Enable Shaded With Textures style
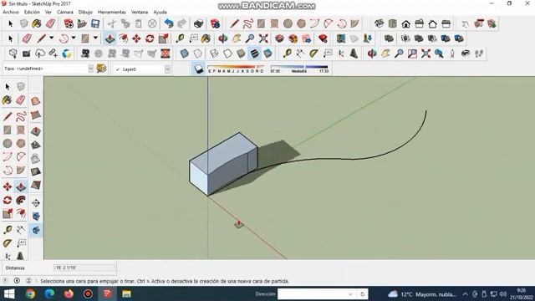Screen dimensions: 535x301 (x=254, y=54)
